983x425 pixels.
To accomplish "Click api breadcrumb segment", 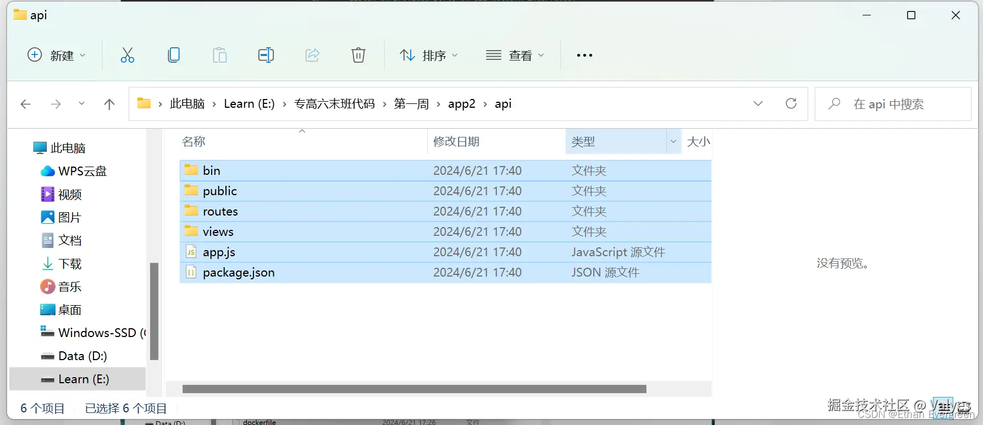I will pyautogui.click(x=503, y=104).
